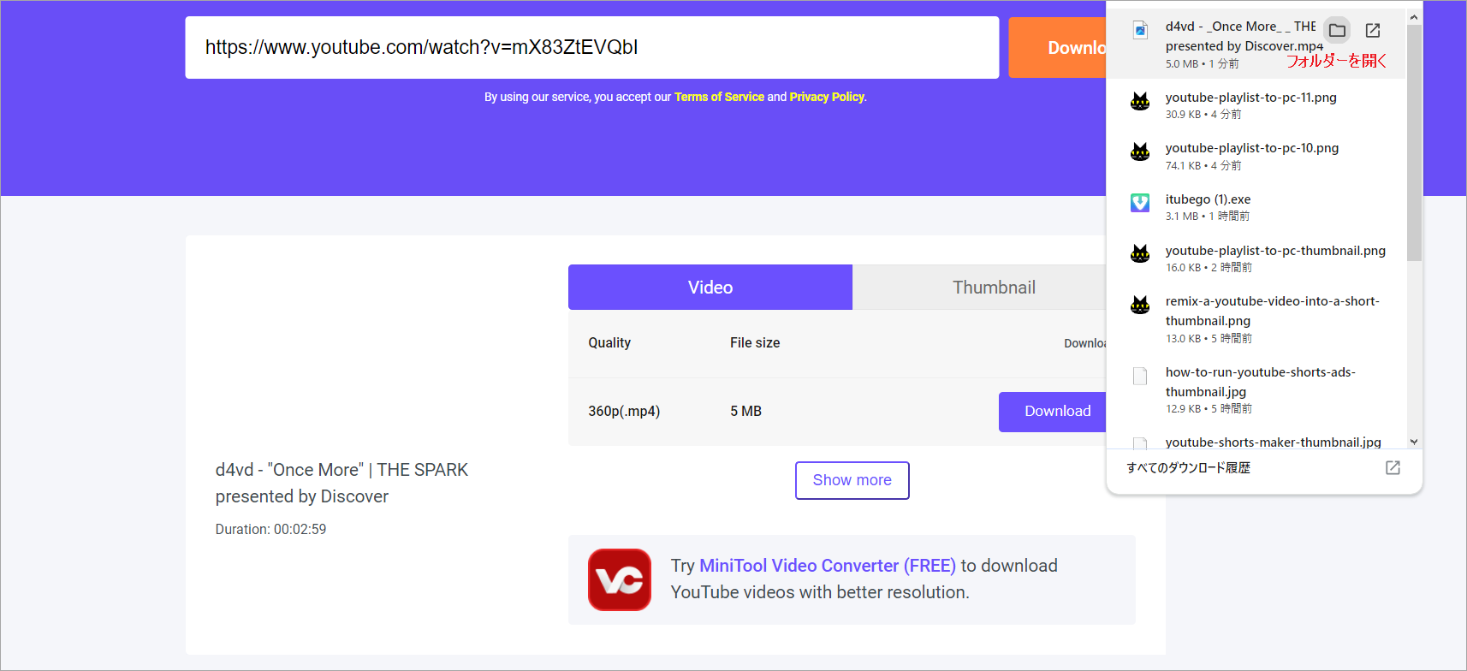The width and height of the screenshot is (1467, 671).
Task: Select how-to-run-youtube-shorts-ads-thumbnail.jpg entry
Action: (1256, 389)
